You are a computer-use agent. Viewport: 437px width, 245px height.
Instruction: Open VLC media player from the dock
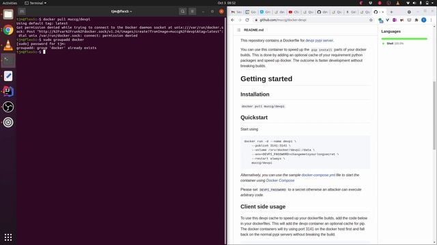tap(8, 45)
